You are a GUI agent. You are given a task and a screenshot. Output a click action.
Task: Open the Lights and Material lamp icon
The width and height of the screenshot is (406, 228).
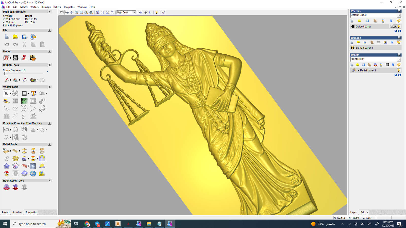coord(157,12)
